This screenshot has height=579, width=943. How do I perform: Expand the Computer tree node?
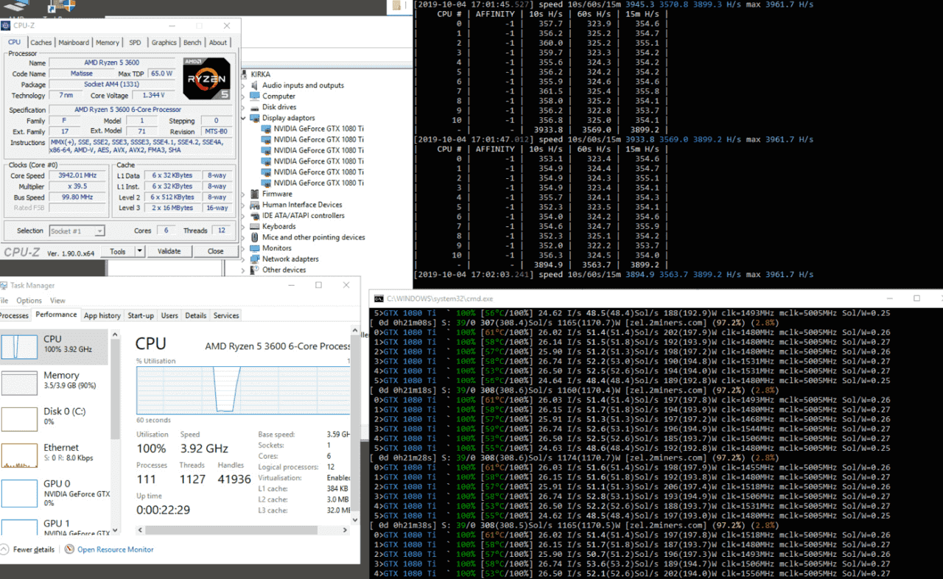coord(245,96)
